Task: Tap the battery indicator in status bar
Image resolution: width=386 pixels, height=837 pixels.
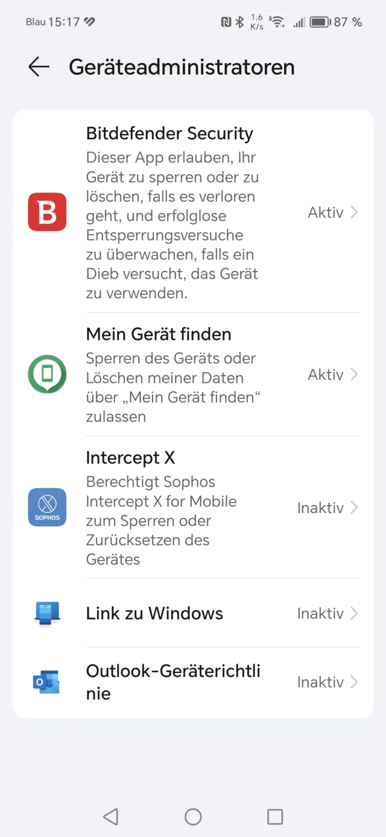Action: (320, 22)
